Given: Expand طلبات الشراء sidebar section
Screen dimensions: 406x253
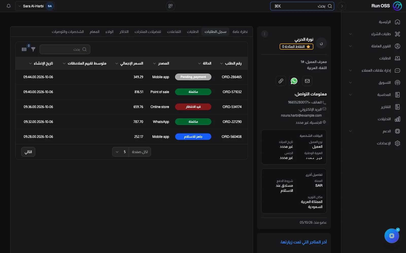Looking at the screenshot, I should click(x=350, y=34).
